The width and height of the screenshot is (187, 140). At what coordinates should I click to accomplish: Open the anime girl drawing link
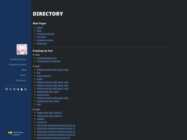pos(42,122)
